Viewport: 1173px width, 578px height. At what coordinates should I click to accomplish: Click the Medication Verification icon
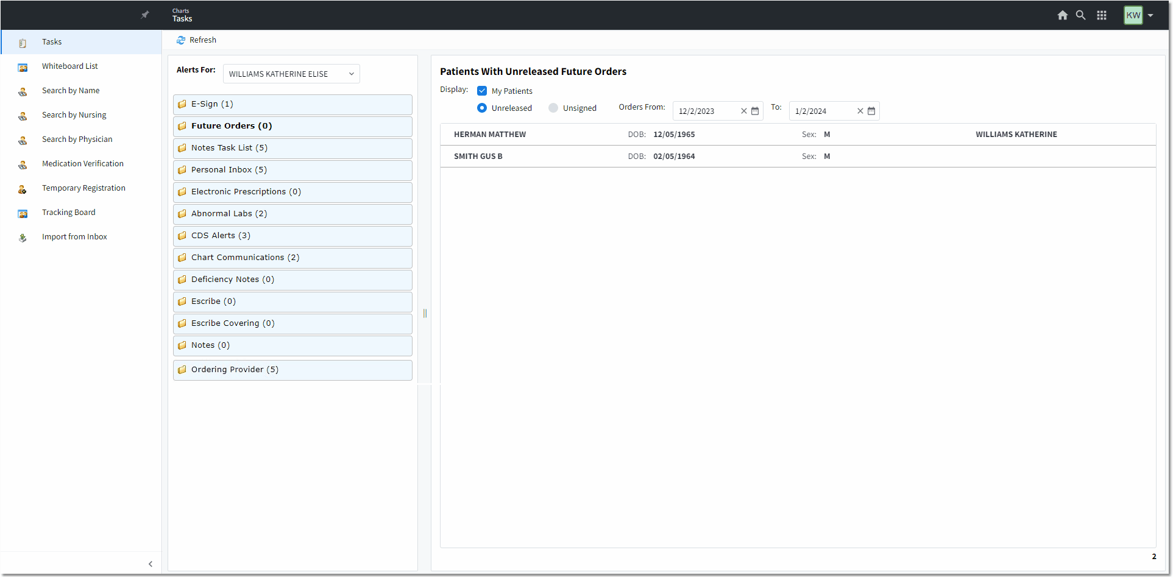coord(23,164)
